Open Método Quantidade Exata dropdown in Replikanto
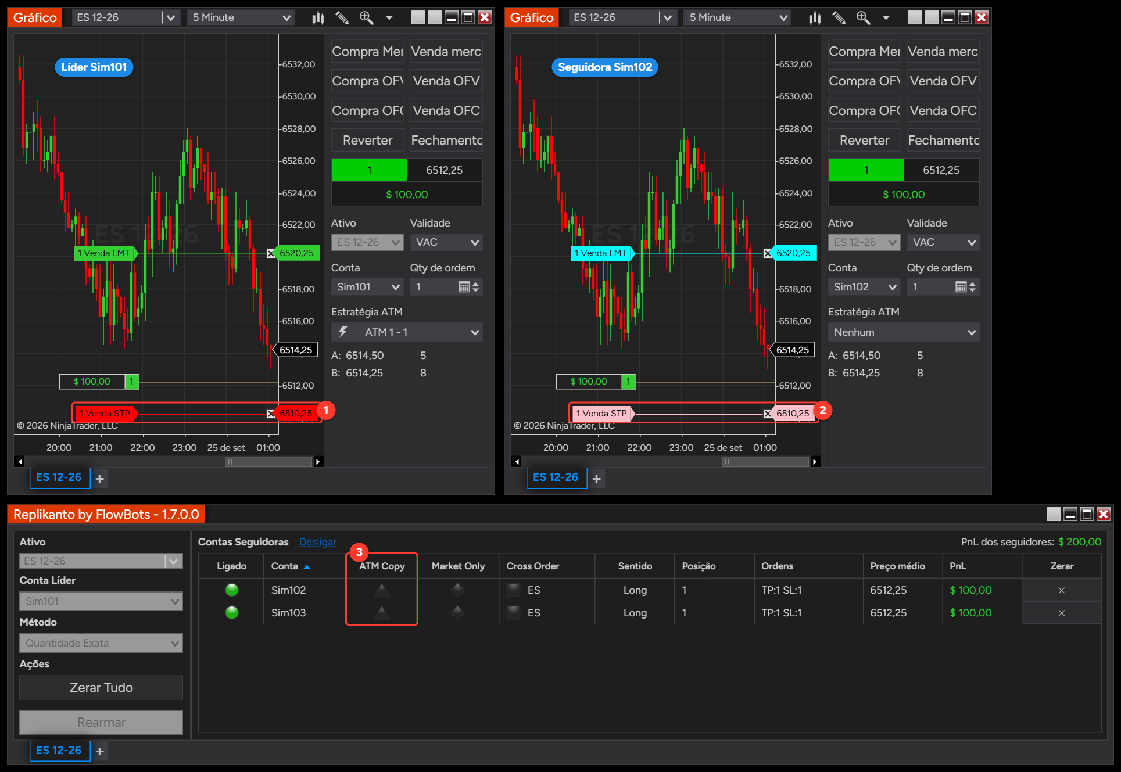The image size is (1121, 772). tap(101, 643)
